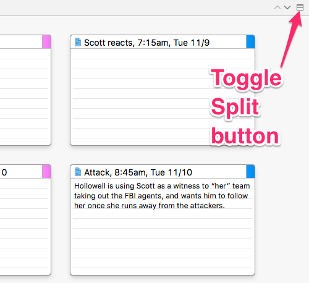Click the Attack card document icon
This screenshot has width=309, height=283.
[78, 172]
